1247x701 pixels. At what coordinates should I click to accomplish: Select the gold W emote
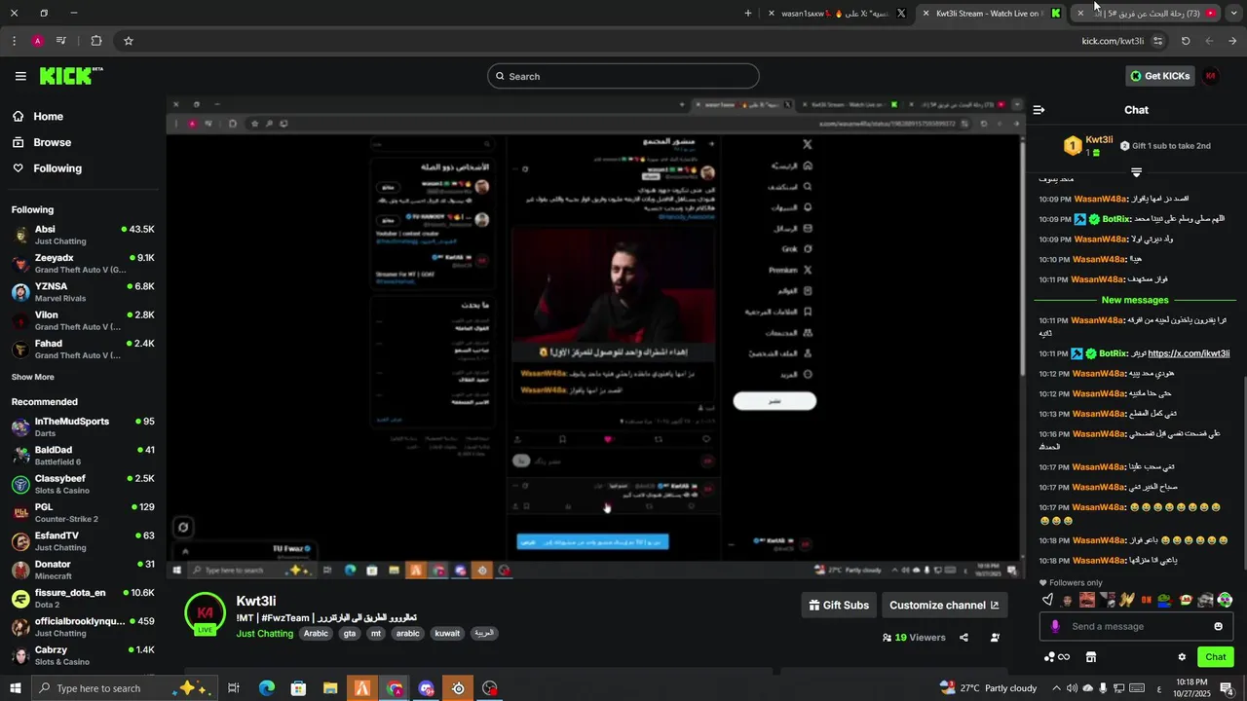[1126, 601]
